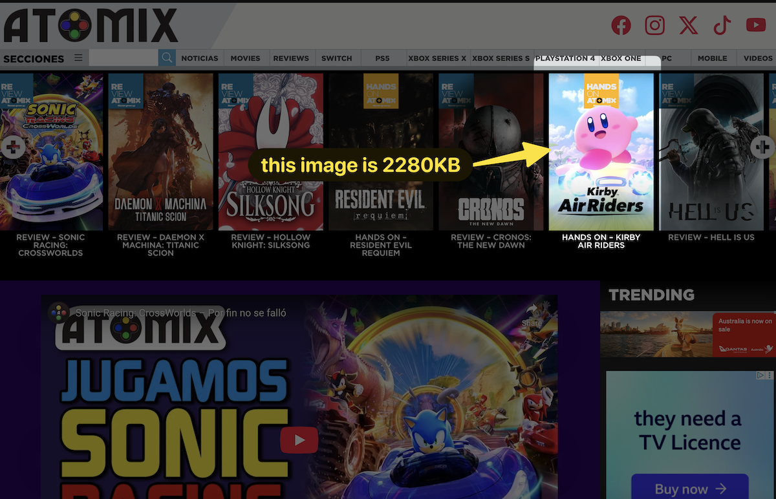Image resolution: width=776 pixels, height=499 pixels.
Task: Open Atomix Instagram profile icon
Action: click(x=655, y=26)
